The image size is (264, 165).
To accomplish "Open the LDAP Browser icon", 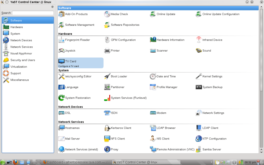I will click(153, 128).
